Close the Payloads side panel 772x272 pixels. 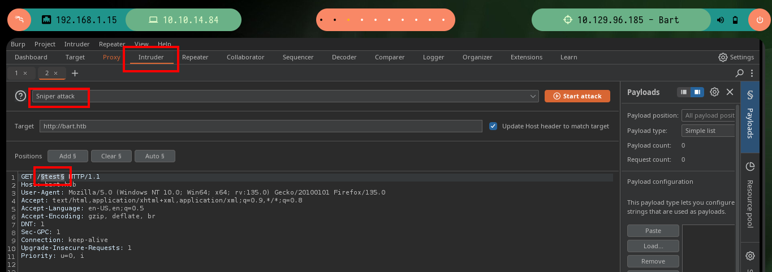point(730,92)
